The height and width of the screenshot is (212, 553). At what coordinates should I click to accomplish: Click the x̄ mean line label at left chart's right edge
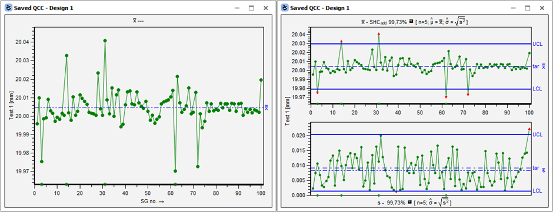click(x=266, y=107)
